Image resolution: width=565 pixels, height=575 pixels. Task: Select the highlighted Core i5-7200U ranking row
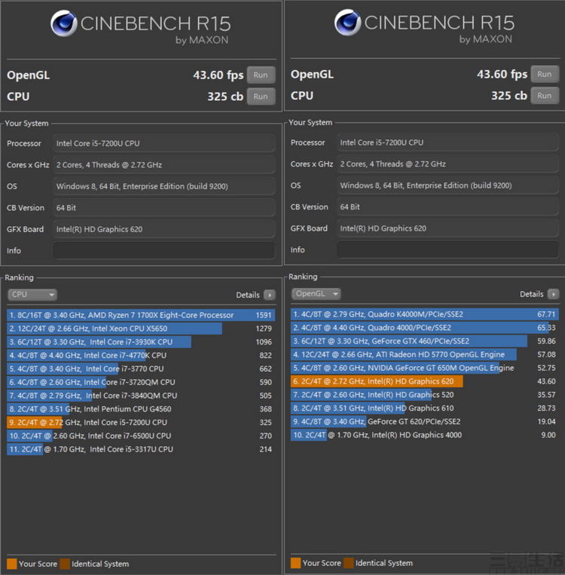(141, 423)
